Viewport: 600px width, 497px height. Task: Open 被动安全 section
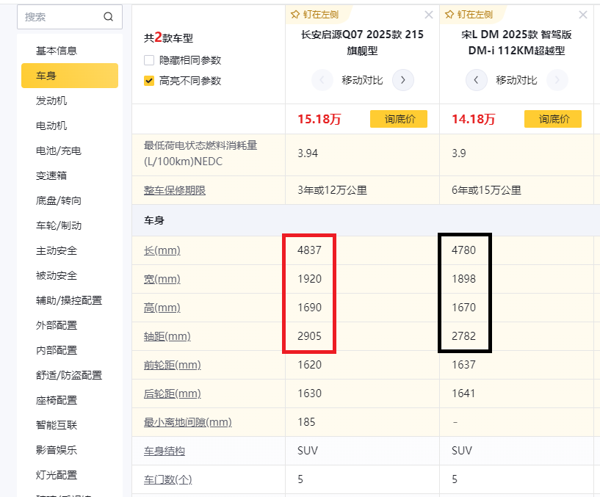[x=57, y=275]
